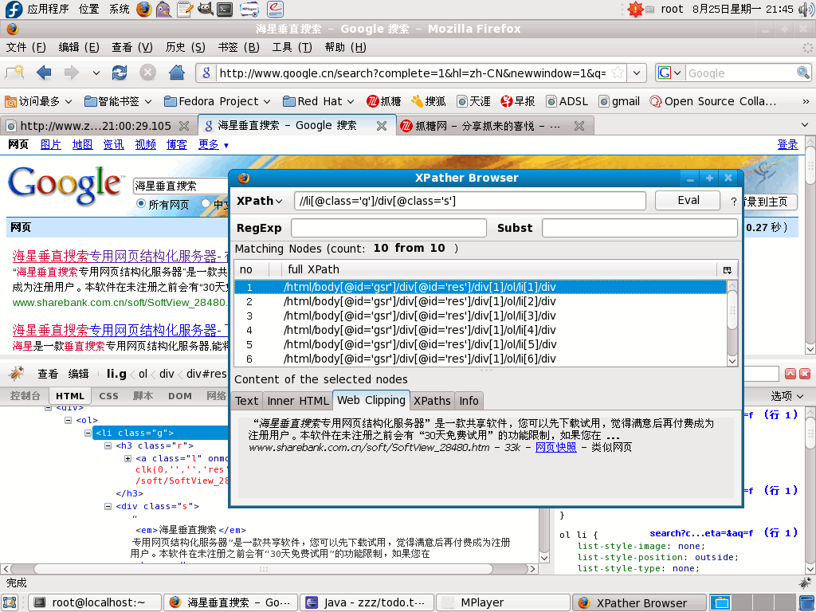Viewport: 816px width, 612px height.
Task: Collapse the div class="s" node
Action: [x=108, y=506]
